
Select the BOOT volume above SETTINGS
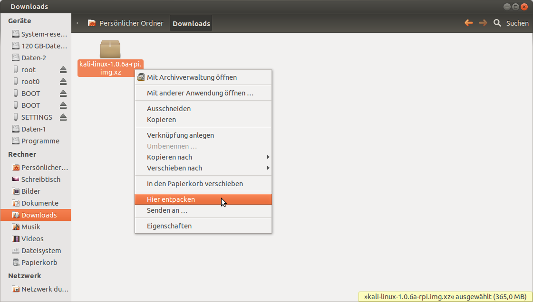pyautogui.click(x=36, y=105)
